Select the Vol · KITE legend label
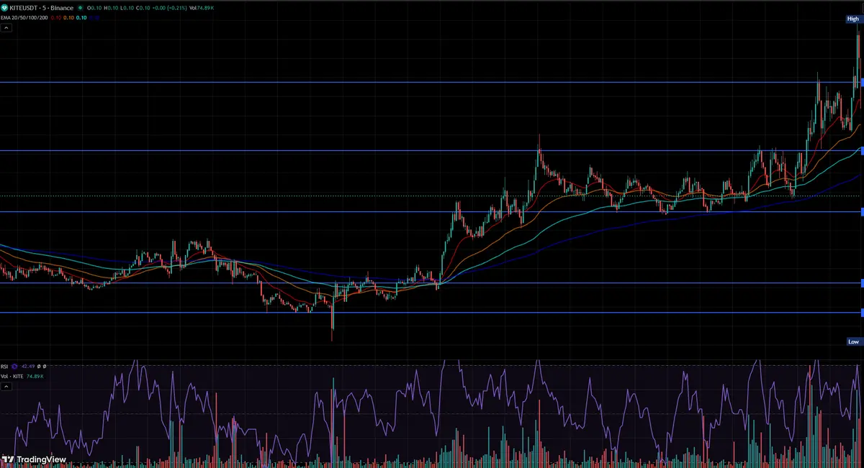 pyautogui.click(x=12, y=376)
